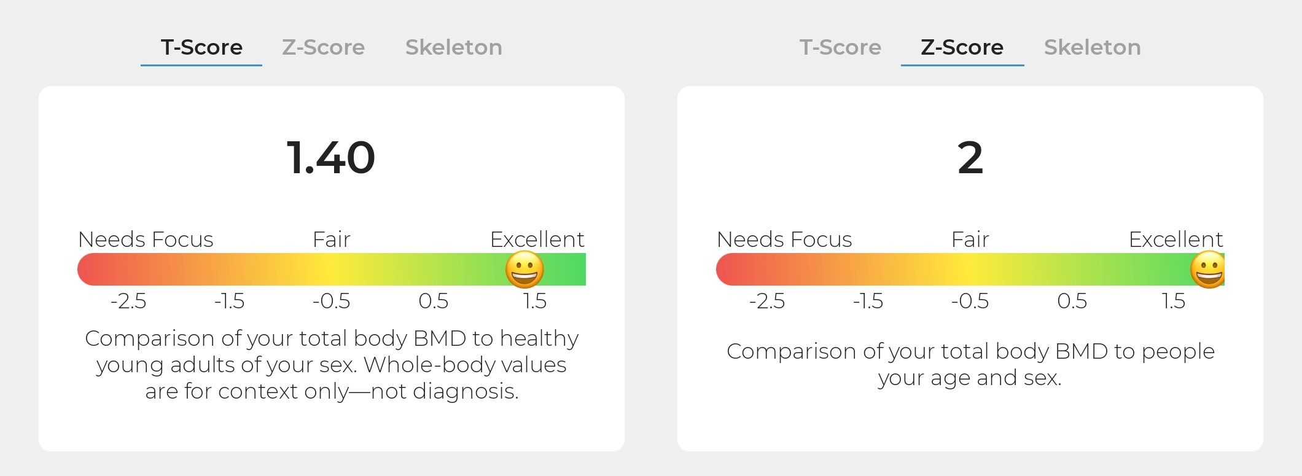The image size is (1302, 476).
Task: Switch to the T-Score tab in the right panel
Action: 840,47
